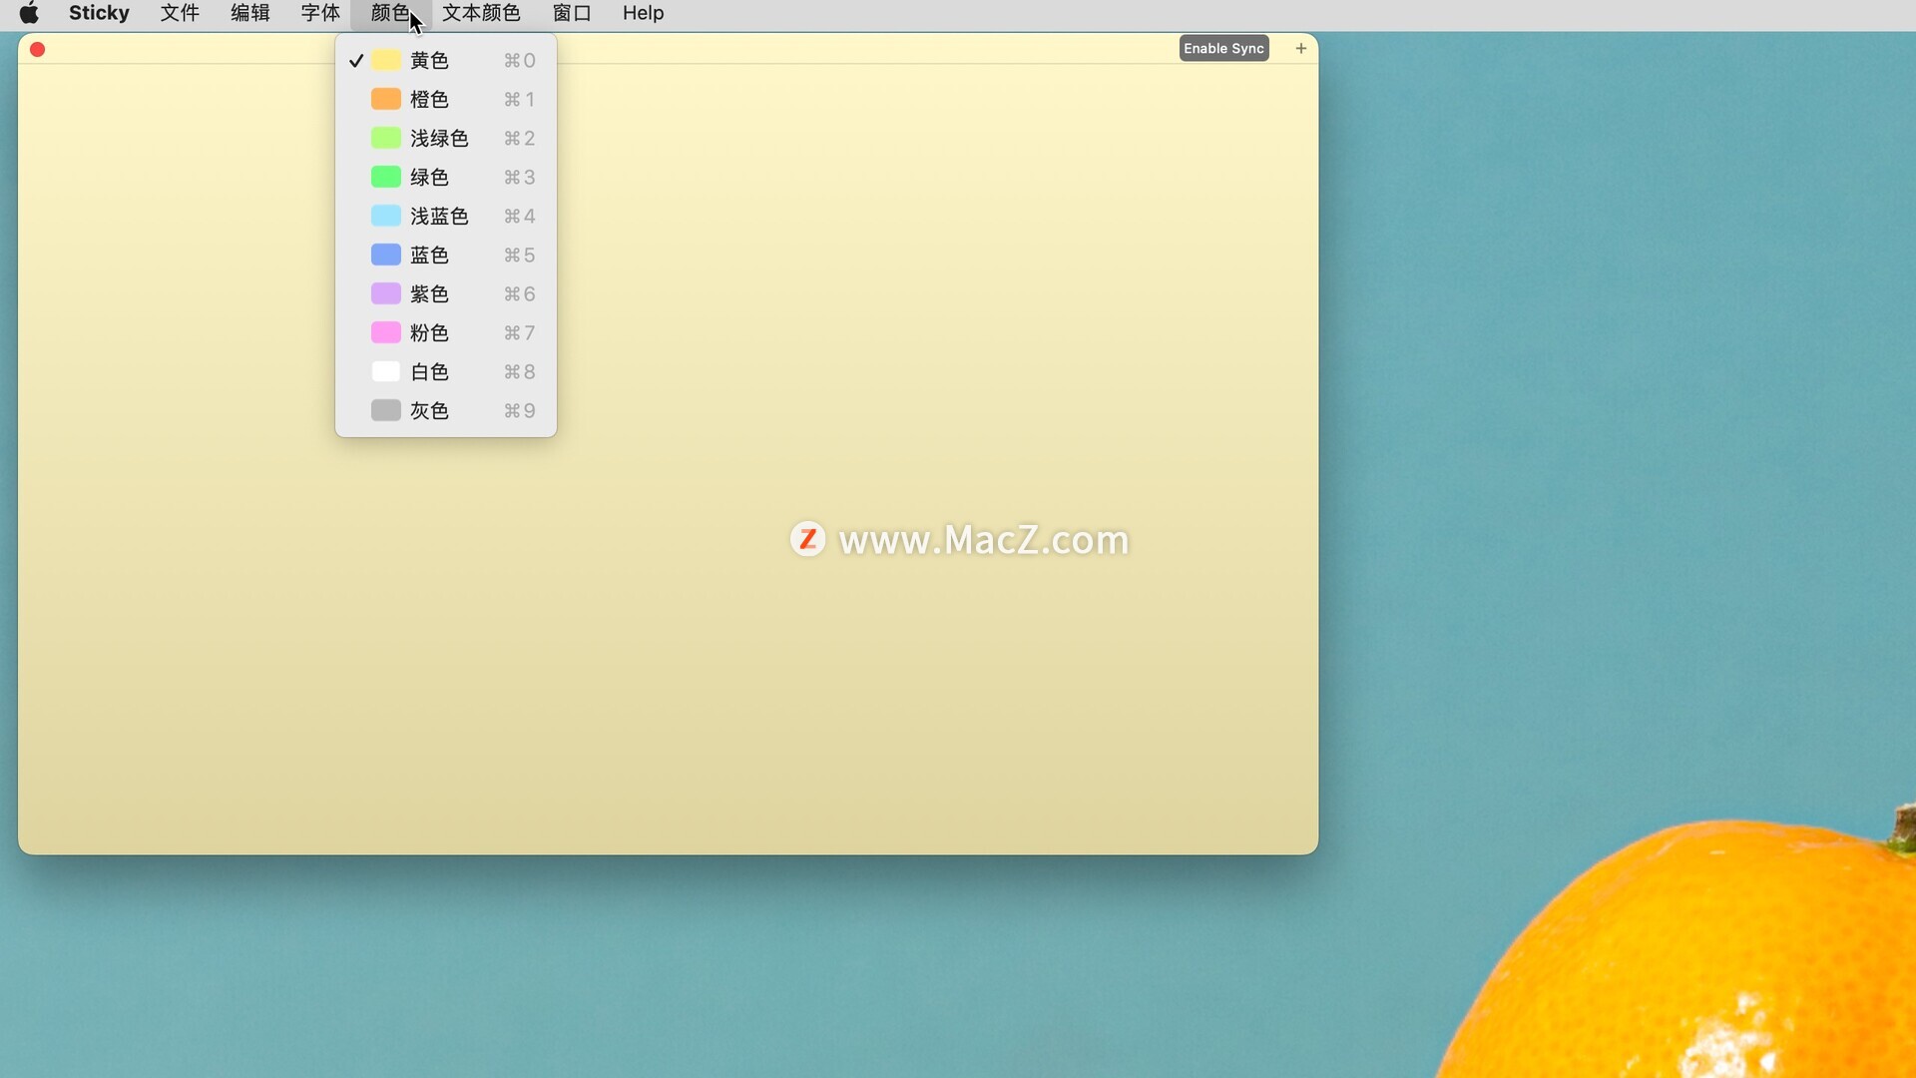This screenshot has width=1916, height=1078.
Task: Click the Enable Sync button
Action: click(1223, 49)
